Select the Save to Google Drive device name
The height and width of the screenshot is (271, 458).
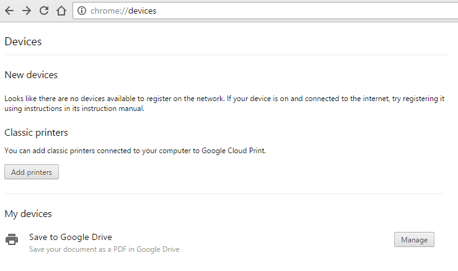(70, 237)
